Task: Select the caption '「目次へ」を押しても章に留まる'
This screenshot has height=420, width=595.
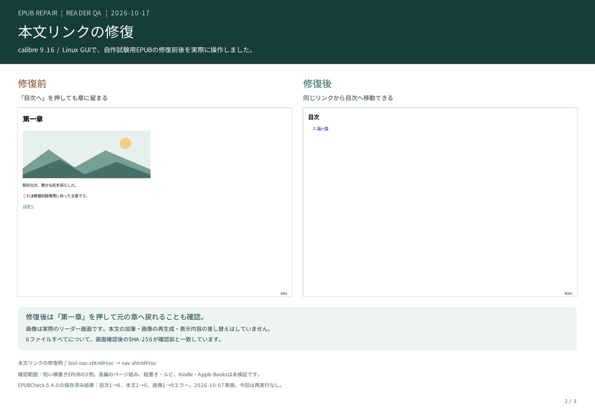Action: (x=63, y=98)
